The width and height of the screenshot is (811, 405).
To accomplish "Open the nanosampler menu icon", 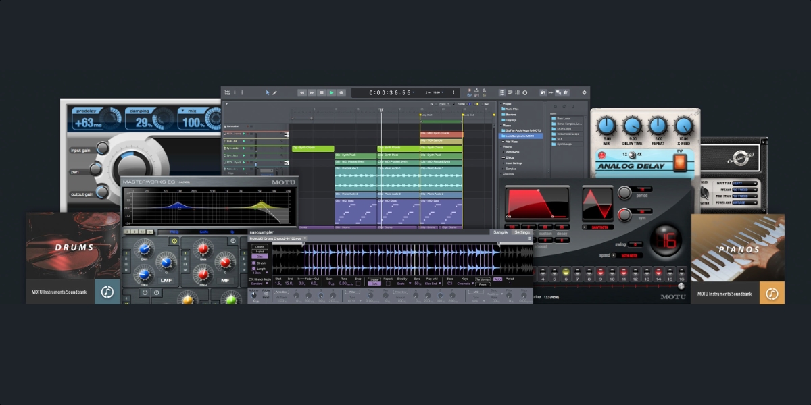I will [x=530, y=238].
